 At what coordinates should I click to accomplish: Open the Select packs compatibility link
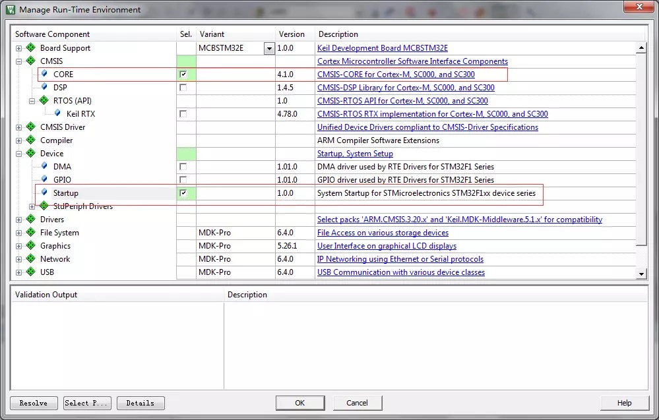(x=460, y=220)
